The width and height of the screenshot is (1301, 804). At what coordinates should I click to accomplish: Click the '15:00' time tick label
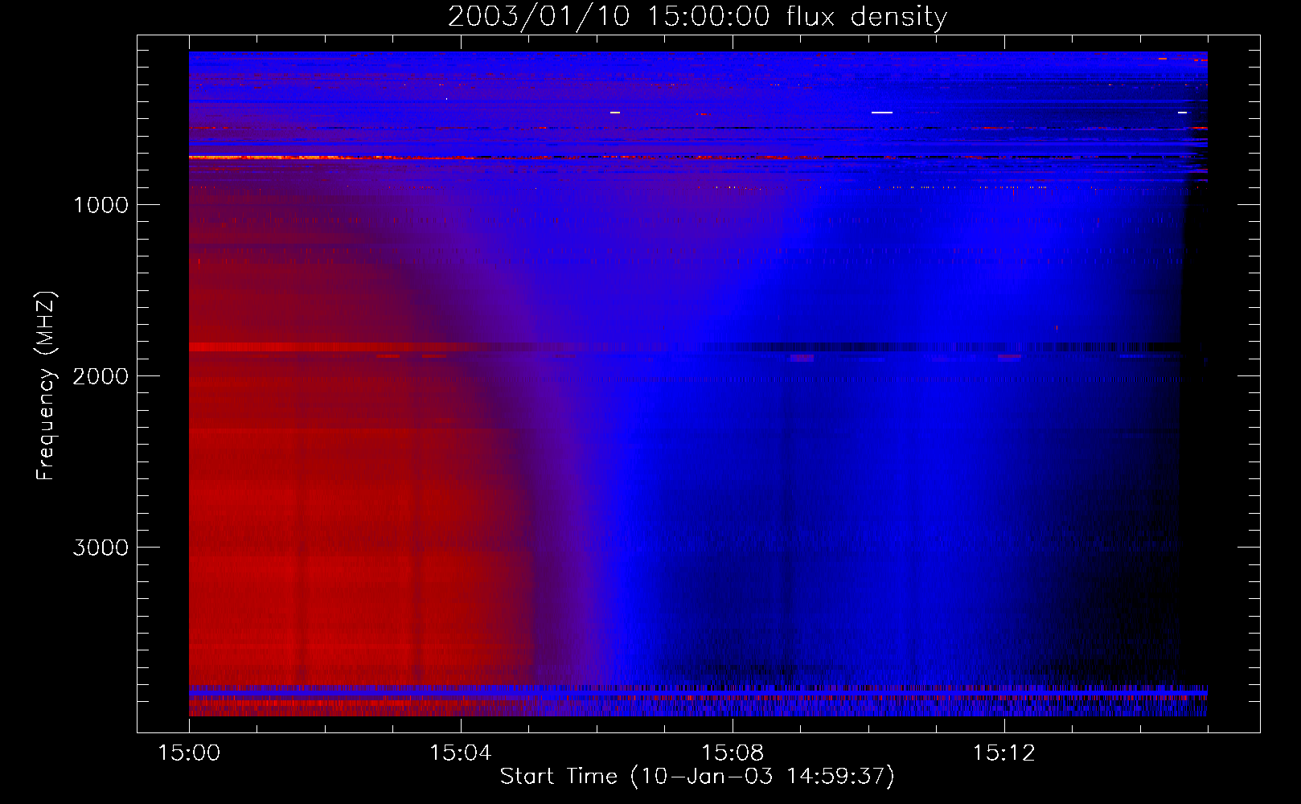tap(189, 753)
